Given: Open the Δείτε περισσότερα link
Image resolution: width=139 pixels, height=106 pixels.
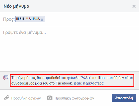Looking at the screenshot, I should pos(89,83).
